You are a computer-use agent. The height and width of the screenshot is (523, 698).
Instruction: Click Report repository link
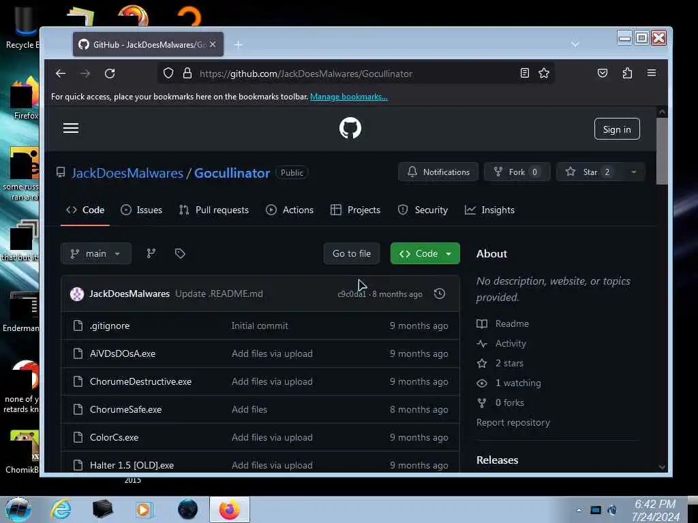click(513, 422)
